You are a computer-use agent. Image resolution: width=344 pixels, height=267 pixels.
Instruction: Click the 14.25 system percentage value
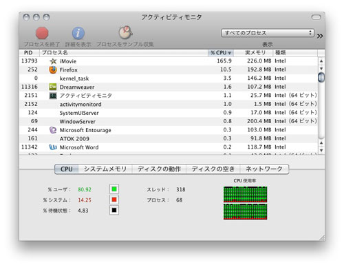[x=85, y=200]
